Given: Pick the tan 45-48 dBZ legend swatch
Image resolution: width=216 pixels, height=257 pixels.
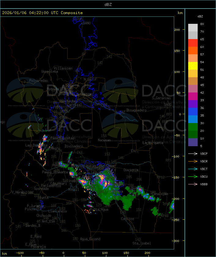Looking at the screenshot, I should [x=193, y=81].
